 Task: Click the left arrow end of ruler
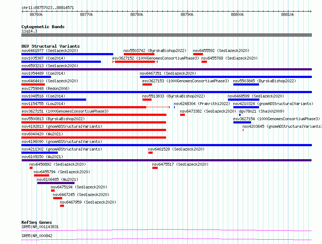pos(22,11)
